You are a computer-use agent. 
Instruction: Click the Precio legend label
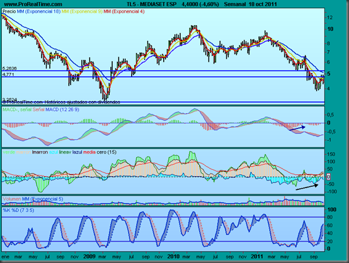pos(9,11)
